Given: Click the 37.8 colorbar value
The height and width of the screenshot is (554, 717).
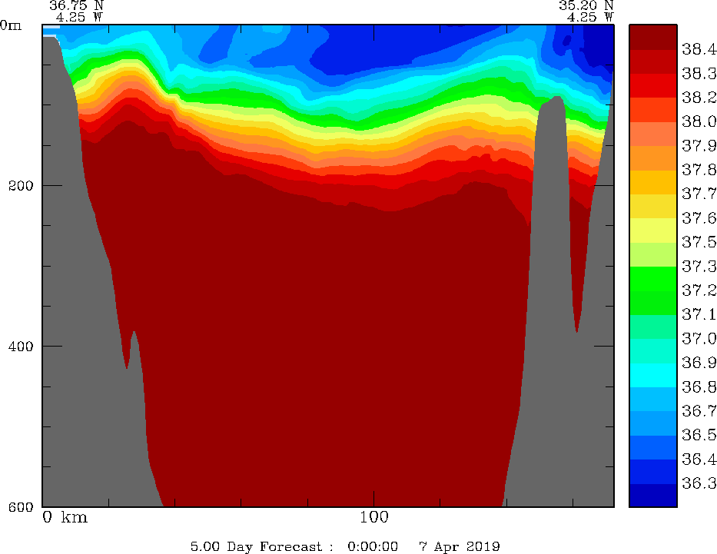Looking at the screenshot, I should (x=699, y=170).
